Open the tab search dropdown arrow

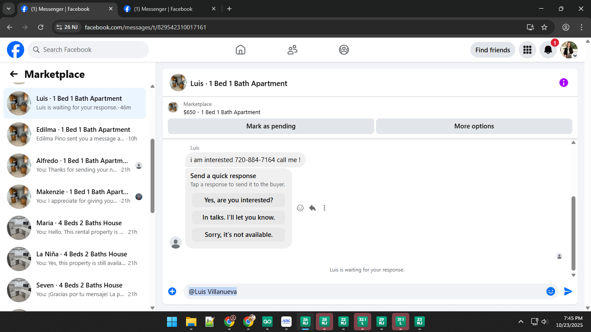coord(8,9)
